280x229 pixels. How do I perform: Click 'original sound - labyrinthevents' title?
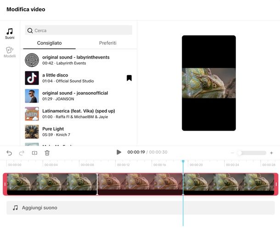(76, 57)
